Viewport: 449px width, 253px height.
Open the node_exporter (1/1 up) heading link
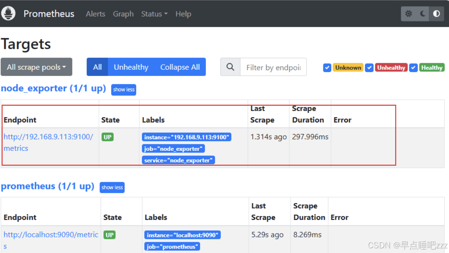[53, 88]
